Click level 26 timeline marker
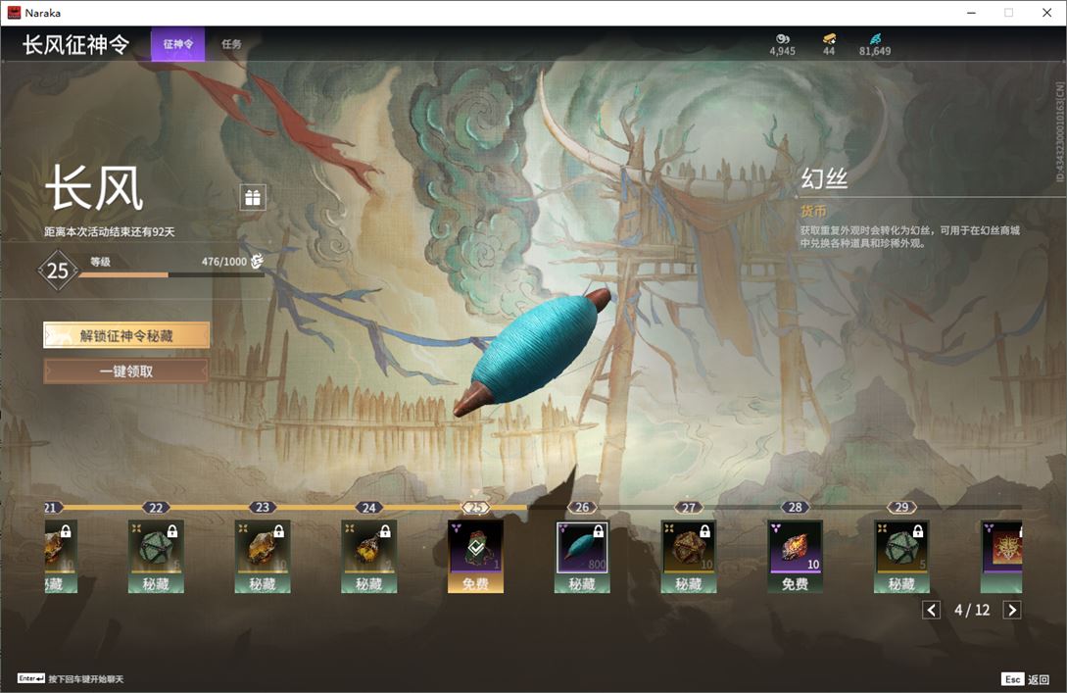 tap(582, 507)
